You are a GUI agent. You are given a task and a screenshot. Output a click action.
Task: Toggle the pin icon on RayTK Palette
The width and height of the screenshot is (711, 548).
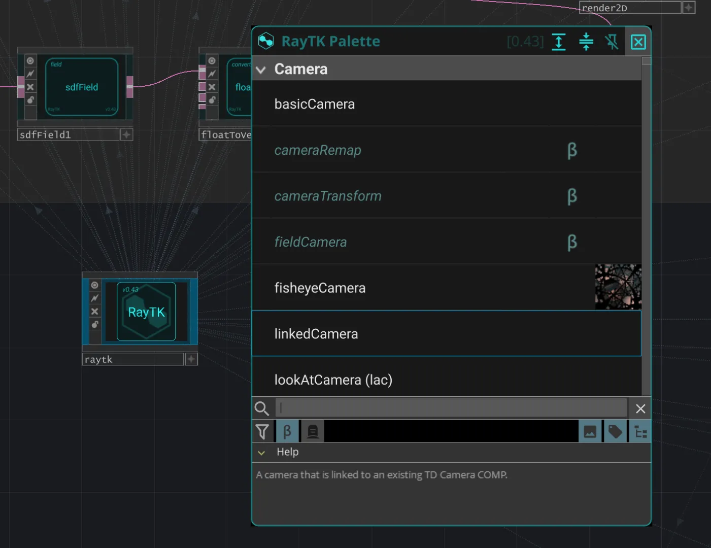coord(612,42)
